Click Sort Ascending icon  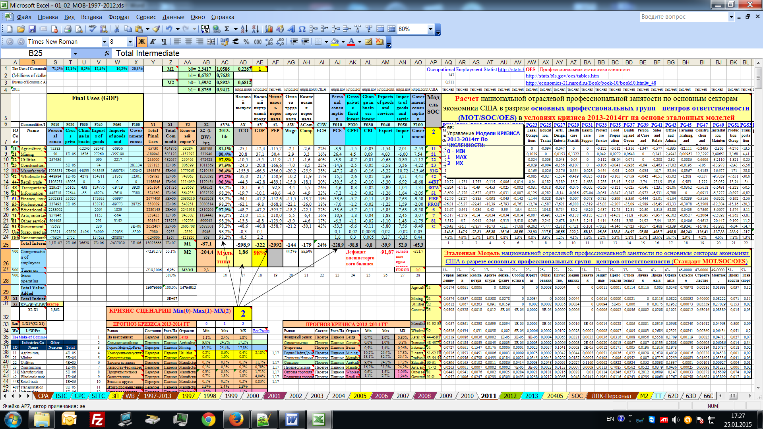[244, 29]
